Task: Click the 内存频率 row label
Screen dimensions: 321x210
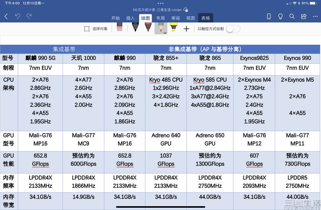Action: click(9, 182)
